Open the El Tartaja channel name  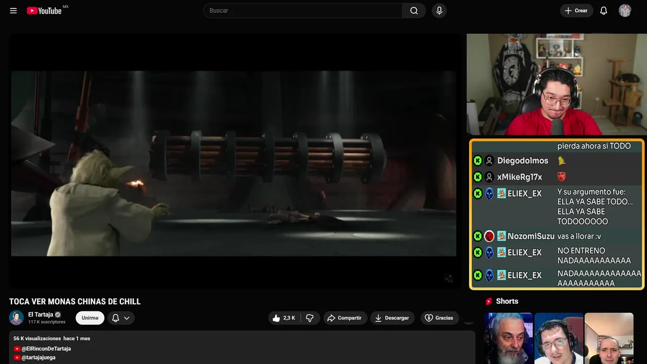(x=40, y=314)
